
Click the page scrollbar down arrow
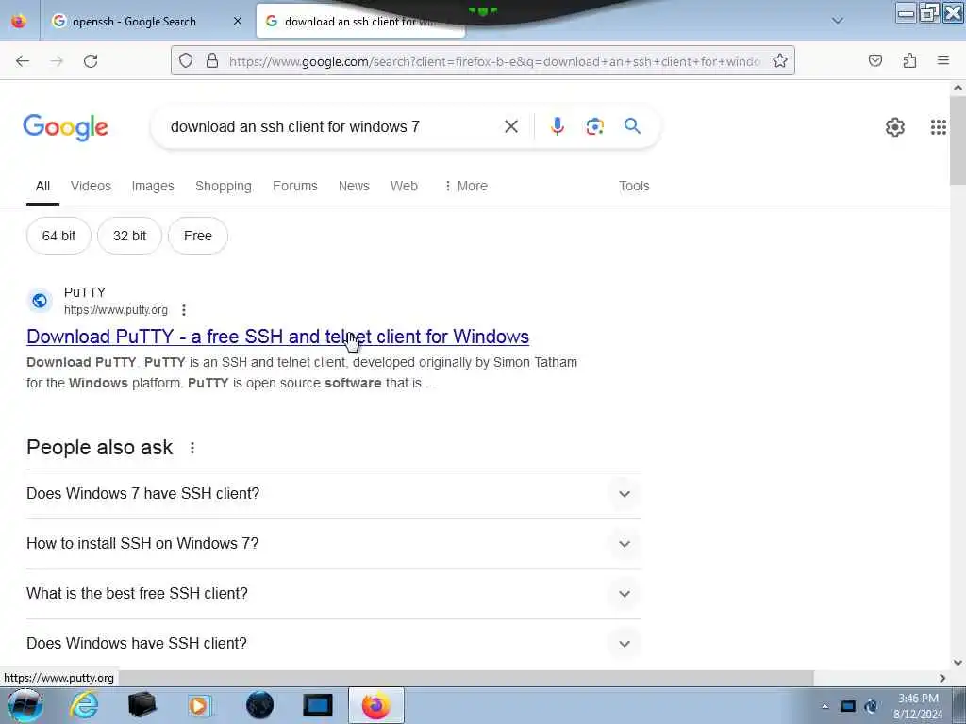[x=958, y=663]
